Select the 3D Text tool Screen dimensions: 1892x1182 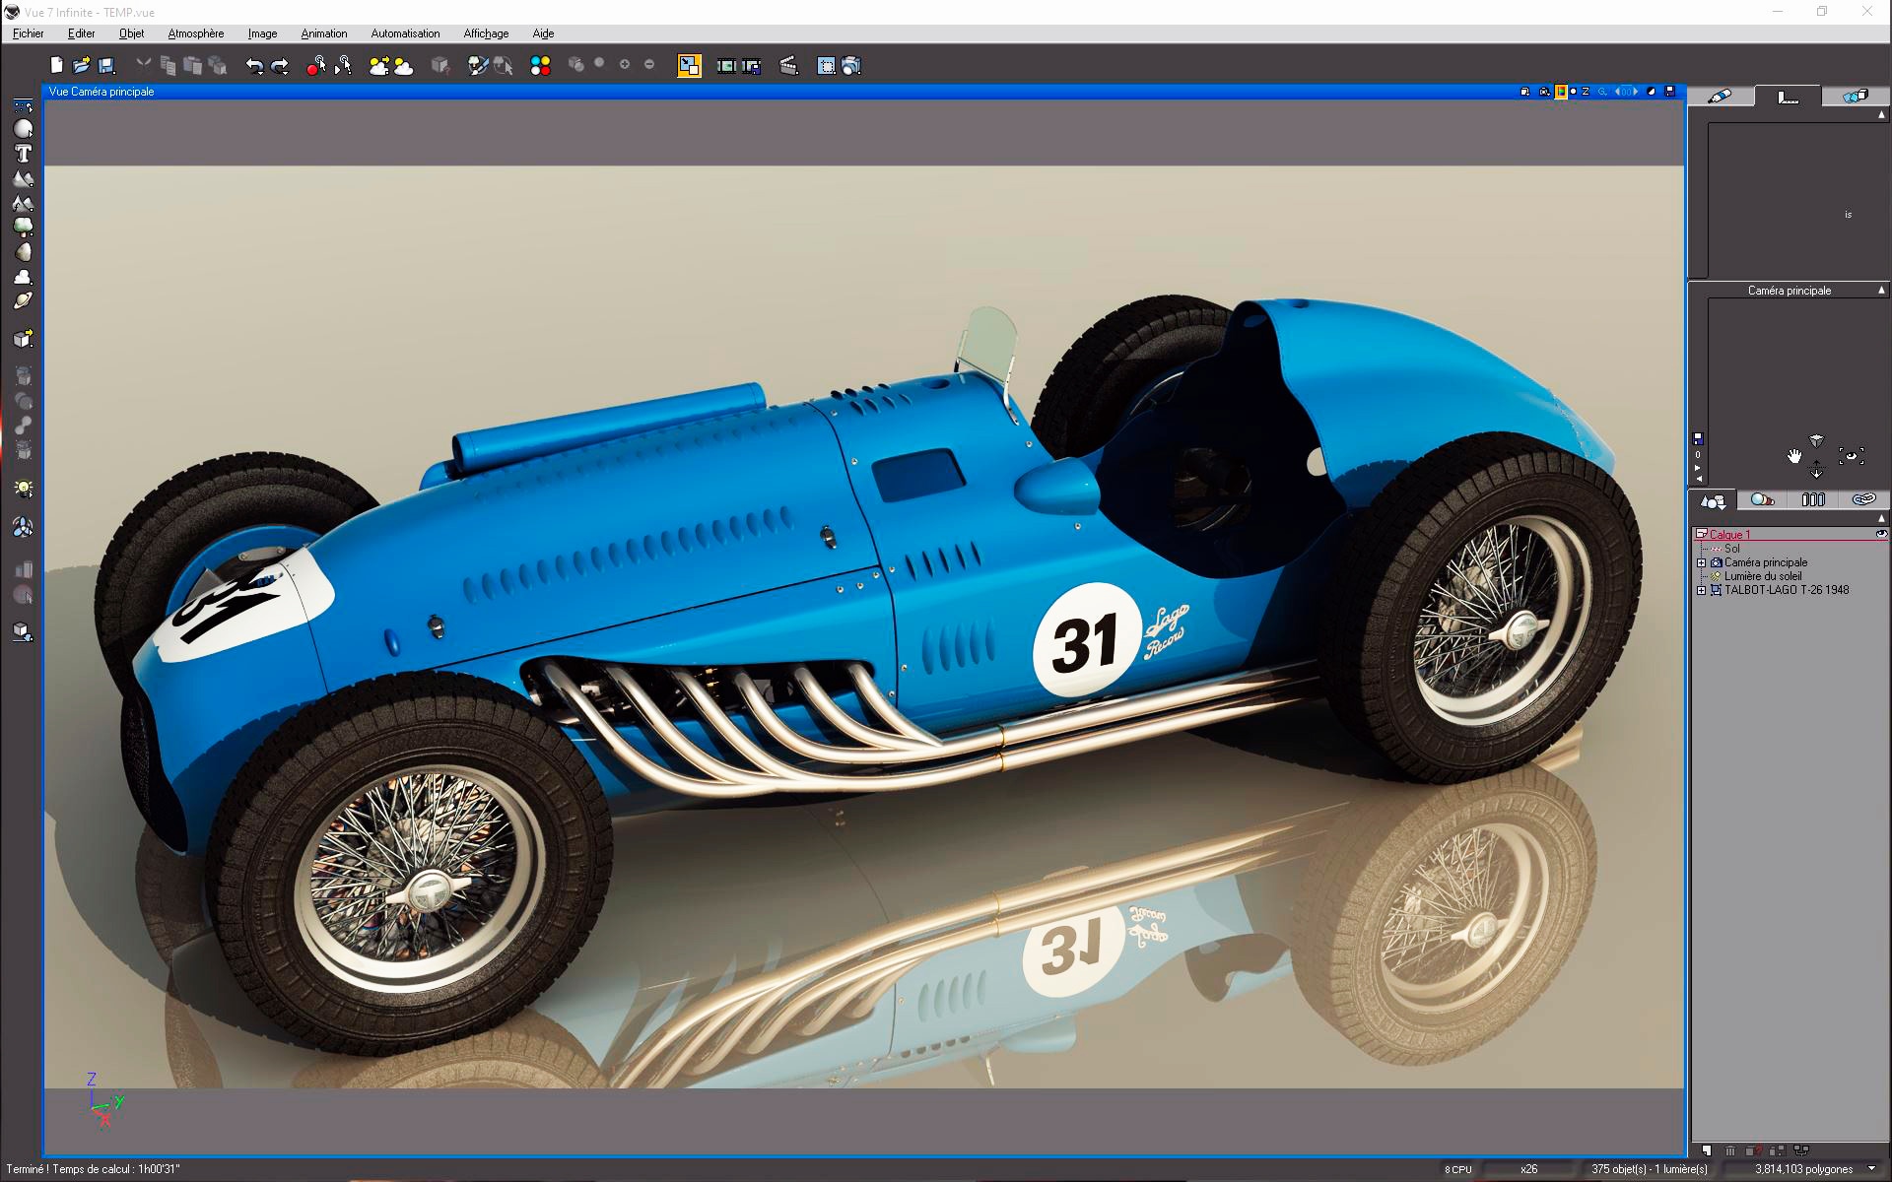point(23,154)
